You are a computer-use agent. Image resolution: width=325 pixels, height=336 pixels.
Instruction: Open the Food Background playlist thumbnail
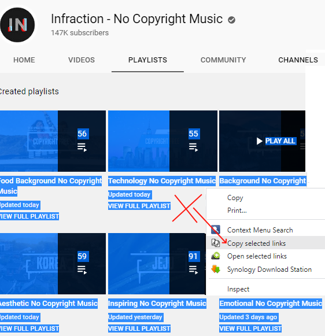point(53,141)
